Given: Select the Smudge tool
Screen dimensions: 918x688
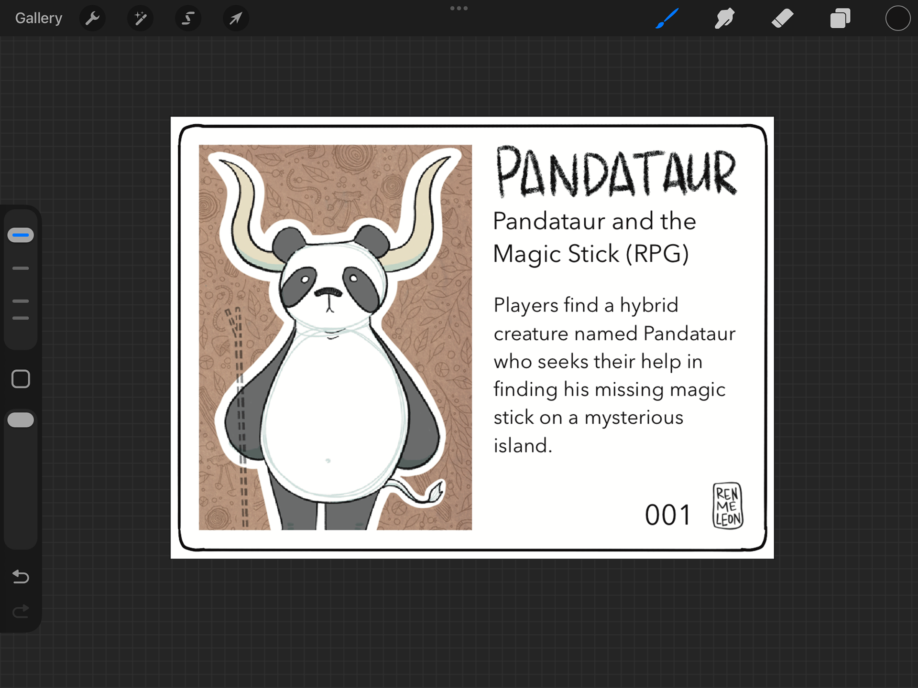Looking at the screenshot, I should (x=724, y=19).
